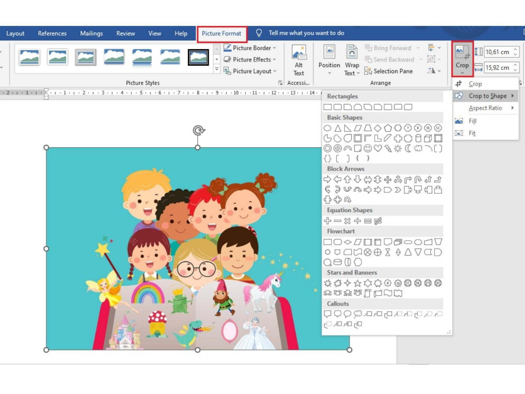This screenshot has width=525, height=394.
Task: Open the View tab
Action: [154, 34]
